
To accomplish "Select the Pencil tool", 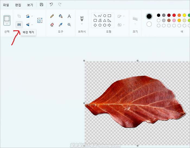I will (52, 16).
